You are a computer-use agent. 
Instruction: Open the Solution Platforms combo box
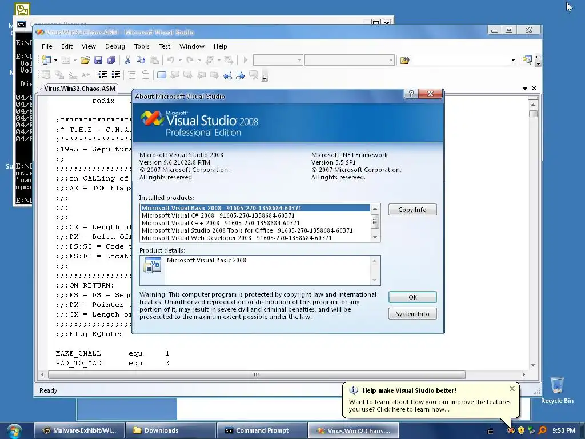click(x=350, y=60)
